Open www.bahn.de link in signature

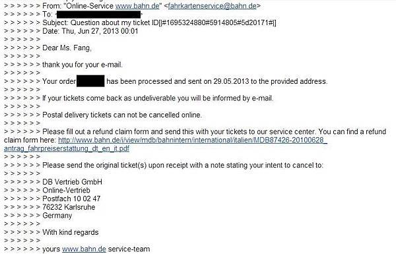[x=84, y=249]
